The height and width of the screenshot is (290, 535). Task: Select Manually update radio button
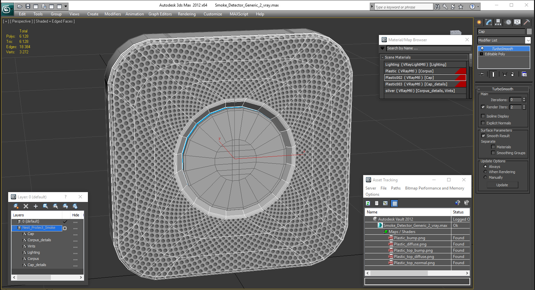coord(485,177)
